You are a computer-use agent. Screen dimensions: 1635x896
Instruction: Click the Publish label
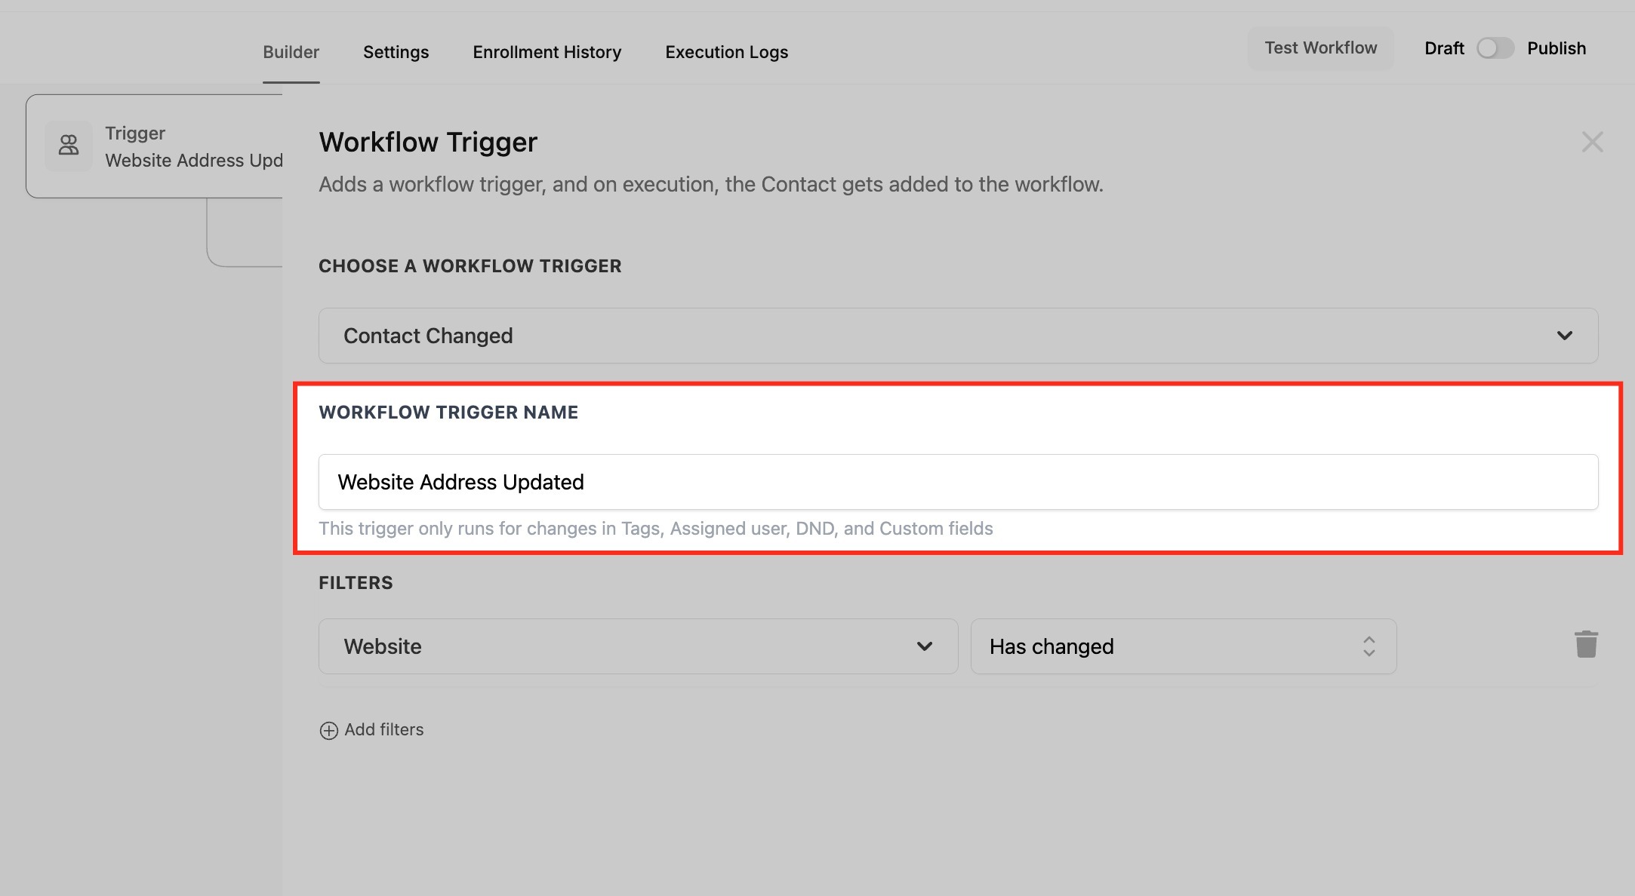(x=1556, y=48)
